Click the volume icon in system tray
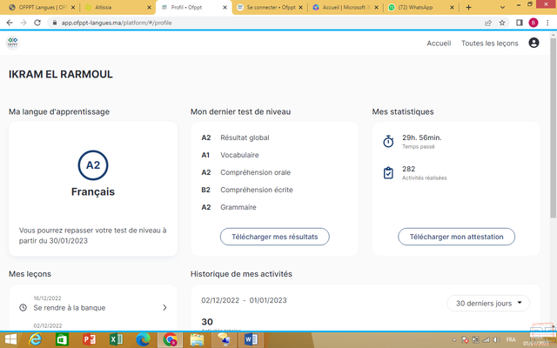The image size is (557, 348). tap(497, 340)
